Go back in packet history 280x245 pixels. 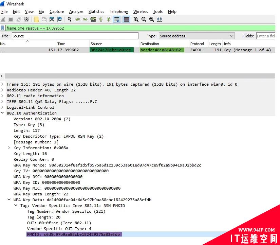tap(77, 19)
